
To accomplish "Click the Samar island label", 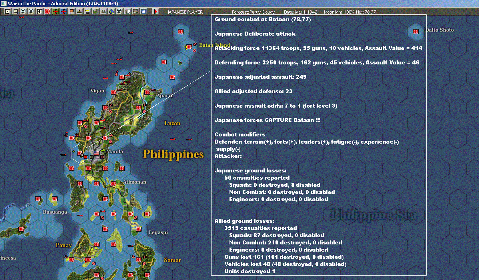I will [x=172, y=260].
